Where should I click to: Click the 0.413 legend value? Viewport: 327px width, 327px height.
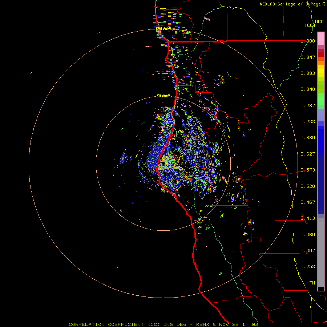click(x=308, y=218)
